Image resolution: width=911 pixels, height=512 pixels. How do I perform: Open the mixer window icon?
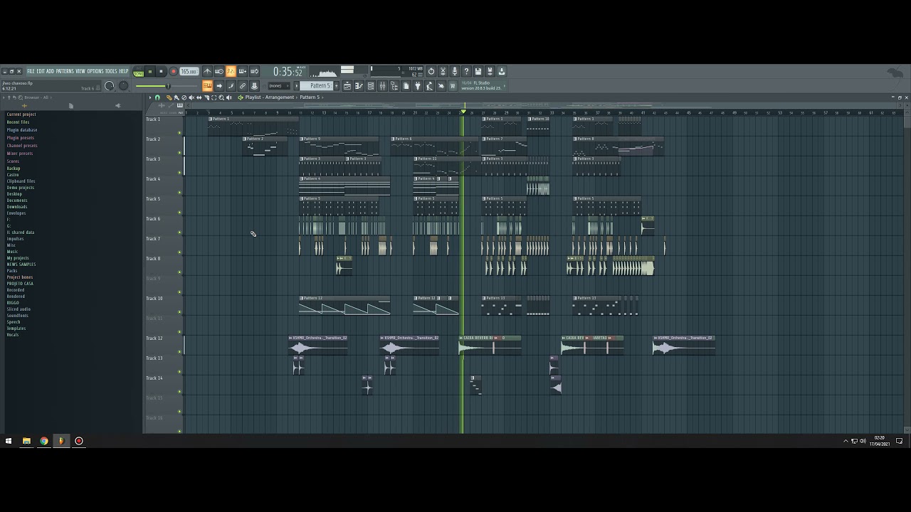382,85
